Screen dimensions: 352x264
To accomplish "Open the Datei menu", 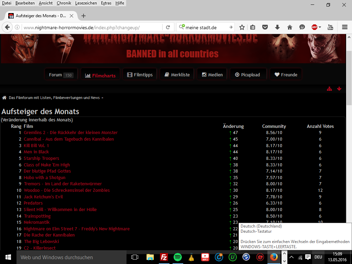I will (x=7, y=3).
